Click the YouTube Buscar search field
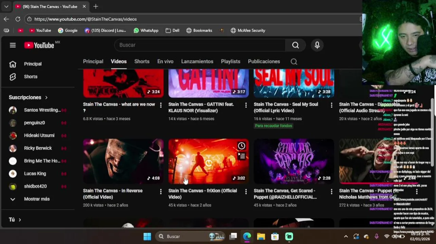The image size is (436, 244). [200, 45]
